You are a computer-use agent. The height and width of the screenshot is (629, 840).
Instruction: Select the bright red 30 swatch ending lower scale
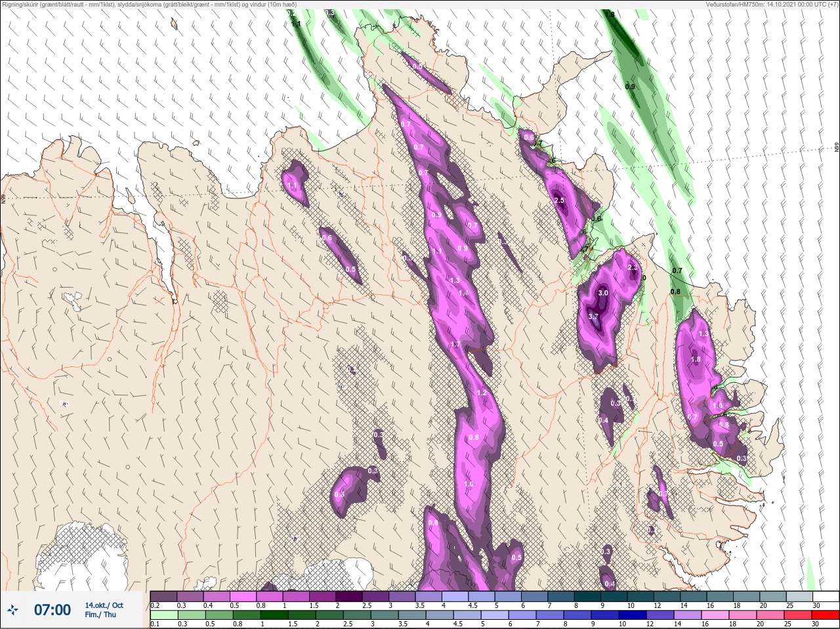tap(826, 615)
